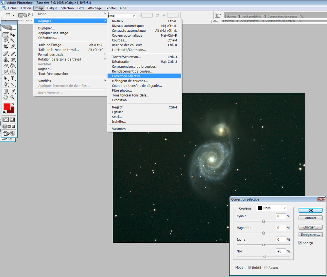Viewport: 327px width, 277px height.
Task: Activate the Clone Stamp tool
Action: click(x=6, y=59)
